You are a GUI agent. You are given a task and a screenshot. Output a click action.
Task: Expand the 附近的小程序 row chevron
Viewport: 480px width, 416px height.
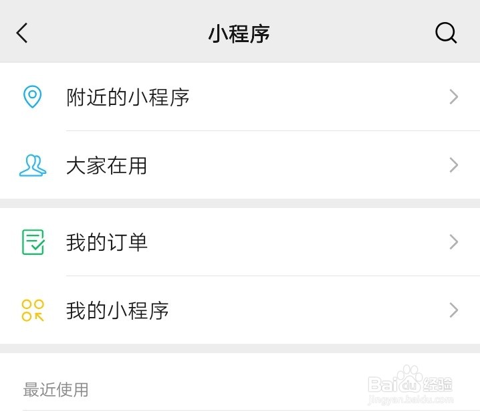click(x=454, y=97)
